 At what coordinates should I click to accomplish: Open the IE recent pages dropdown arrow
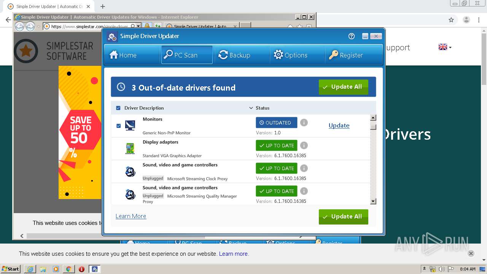tap(39, 27)
